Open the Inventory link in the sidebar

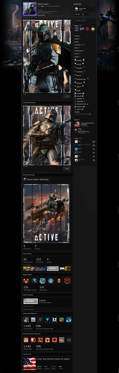[77, 36]
